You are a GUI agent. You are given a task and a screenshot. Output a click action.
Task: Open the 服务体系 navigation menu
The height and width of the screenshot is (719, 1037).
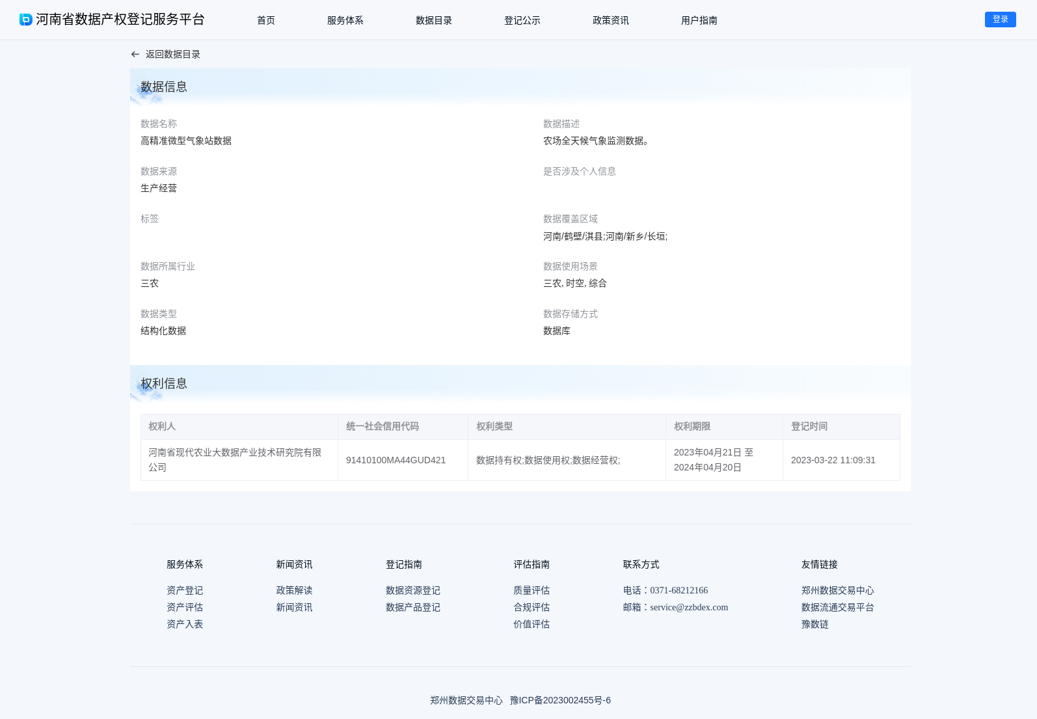pos(345,20)
